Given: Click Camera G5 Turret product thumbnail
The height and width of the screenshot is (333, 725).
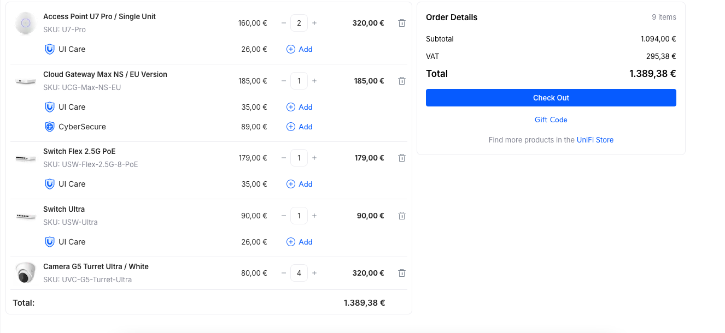Looking at the screenshot, I should click(25, 273).
